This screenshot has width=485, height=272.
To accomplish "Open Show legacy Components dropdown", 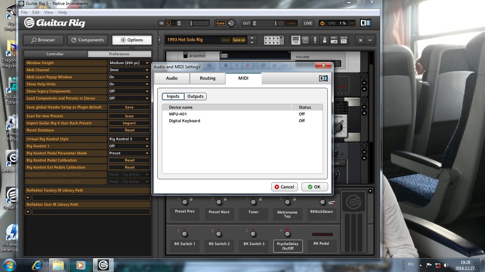I will [129, 91].
